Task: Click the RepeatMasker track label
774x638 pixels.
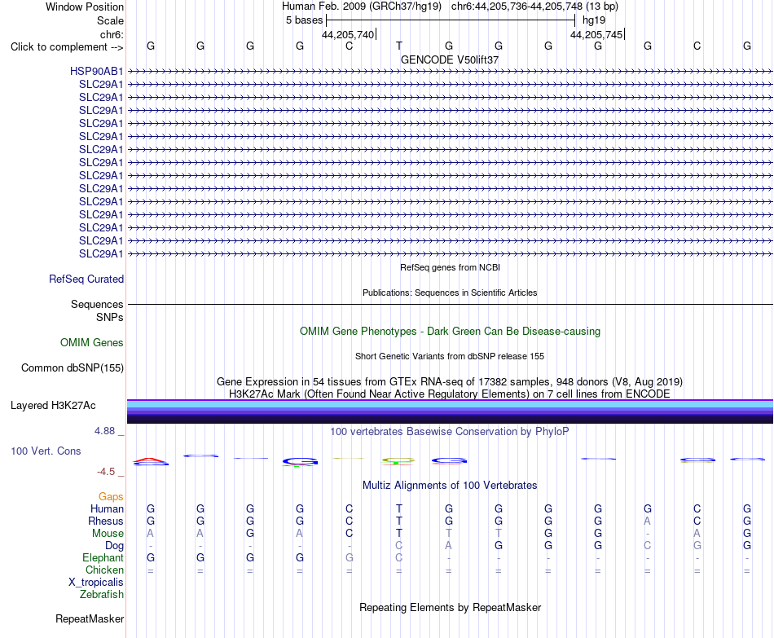Action: [90, 618]
